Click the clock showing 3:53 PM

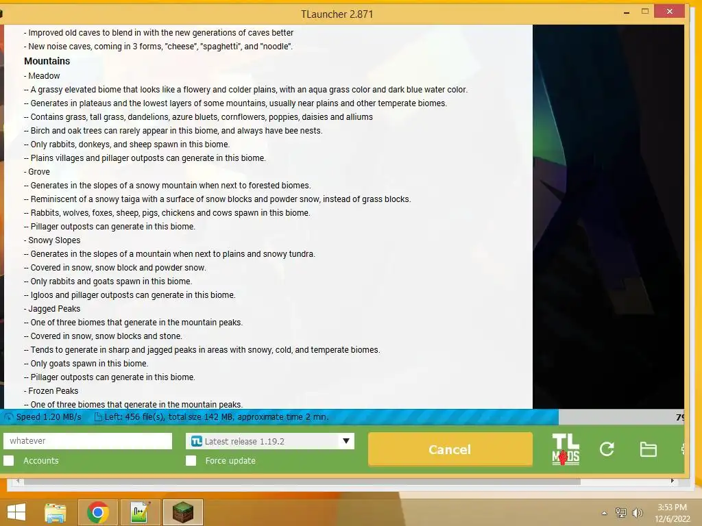672,508
